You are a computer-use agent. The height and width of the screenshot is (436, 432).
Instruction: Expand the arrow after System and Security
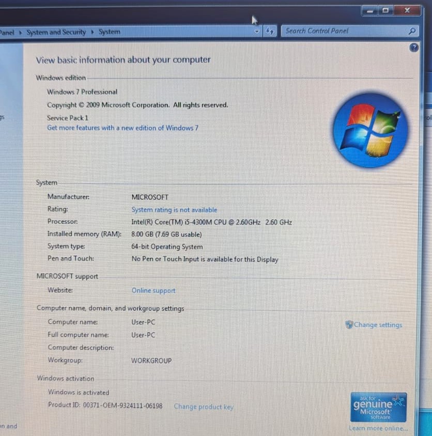[92, 32]
